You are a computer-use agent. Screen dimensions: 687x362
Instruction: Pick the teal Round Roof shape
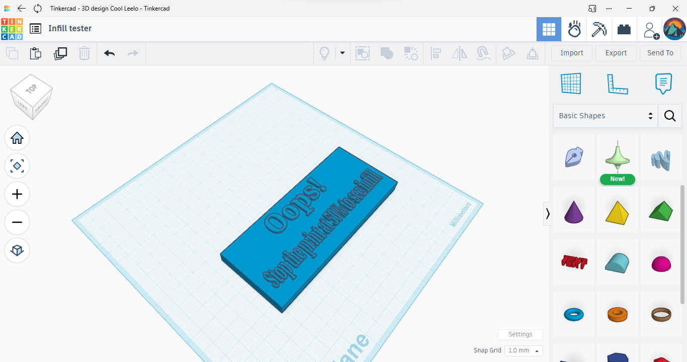(x=618, y=262)
